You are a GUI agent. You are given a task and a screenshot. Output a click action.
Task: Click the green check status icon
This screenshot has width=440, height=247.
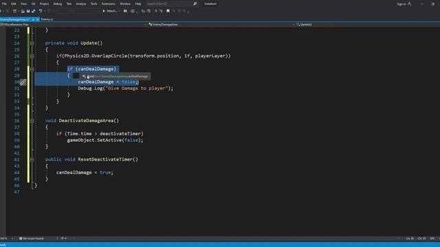tap(21, 239)
